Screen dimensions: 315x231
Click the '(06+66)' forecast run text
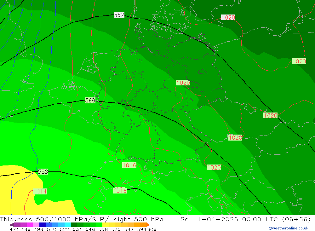pos(296,219)
